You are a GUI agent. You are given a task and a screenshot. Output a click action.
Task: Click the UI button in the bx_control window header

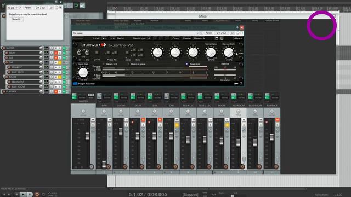[x=233, y=33]
